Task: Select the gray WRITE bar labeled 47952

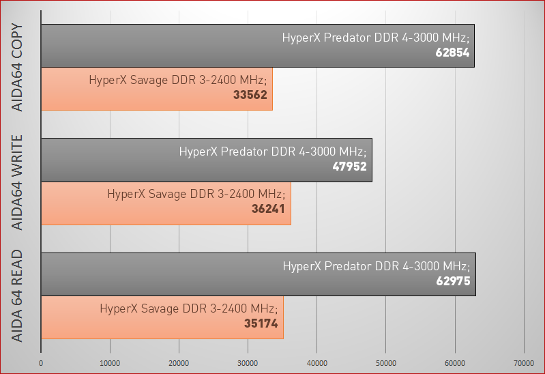Action: [207, 160]
